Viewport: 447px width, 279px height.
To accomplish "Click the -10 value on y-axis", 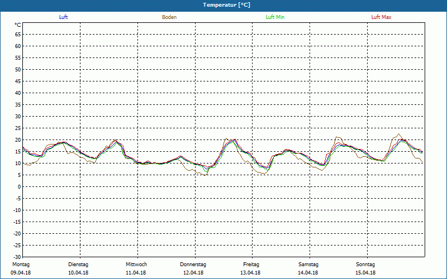I will click(x=17, y=210).
